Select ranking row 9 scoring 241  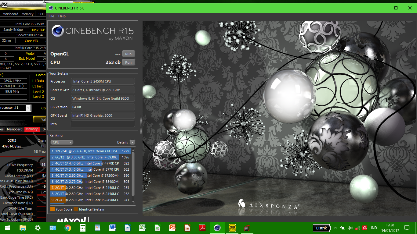91,200
